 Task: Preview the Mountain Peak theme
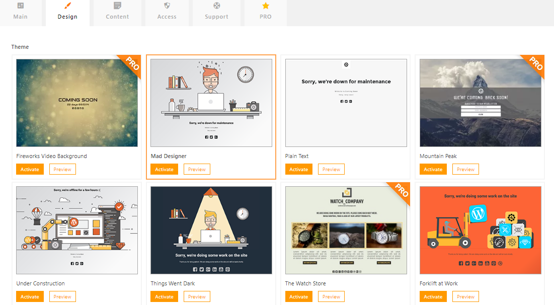(465, 170)
